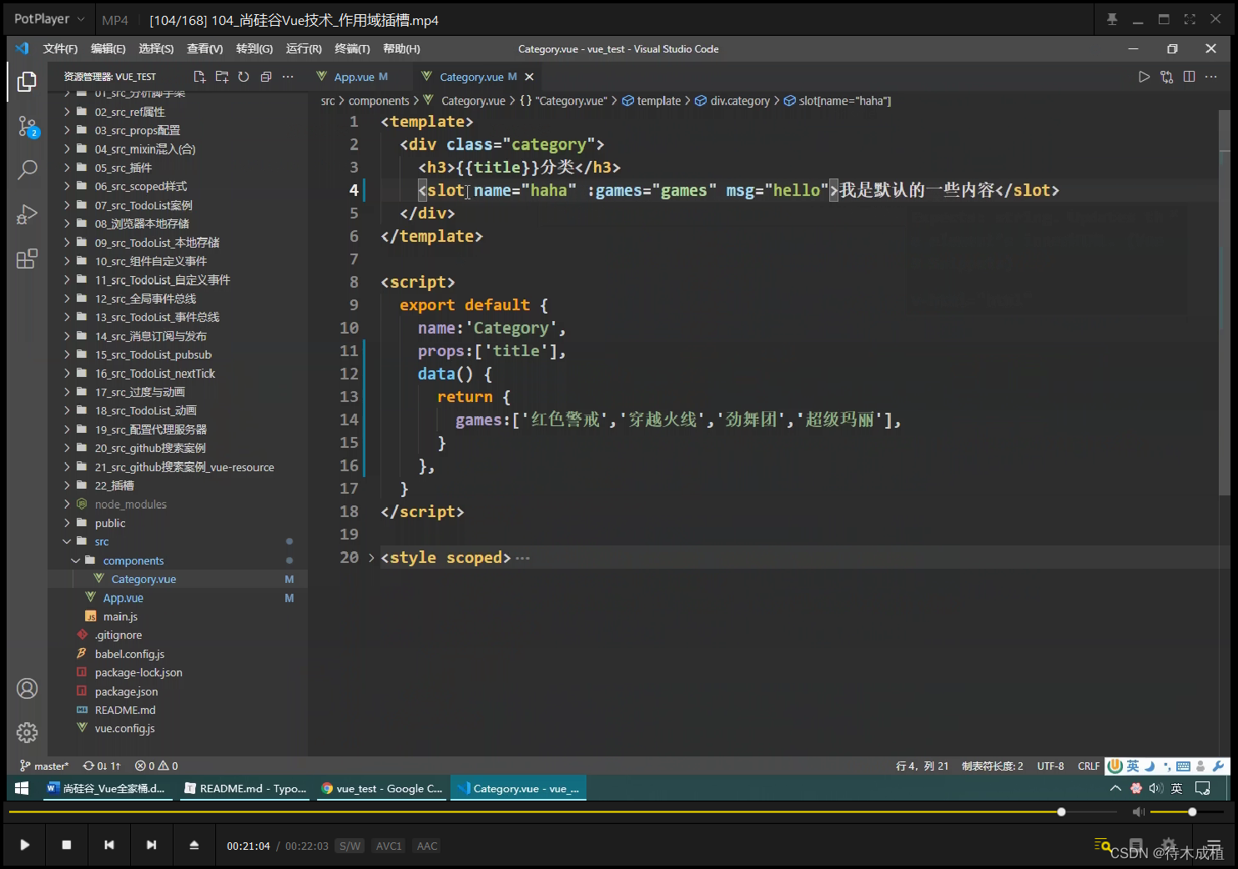Open the Search view in activity bar

tap(27, 170)
